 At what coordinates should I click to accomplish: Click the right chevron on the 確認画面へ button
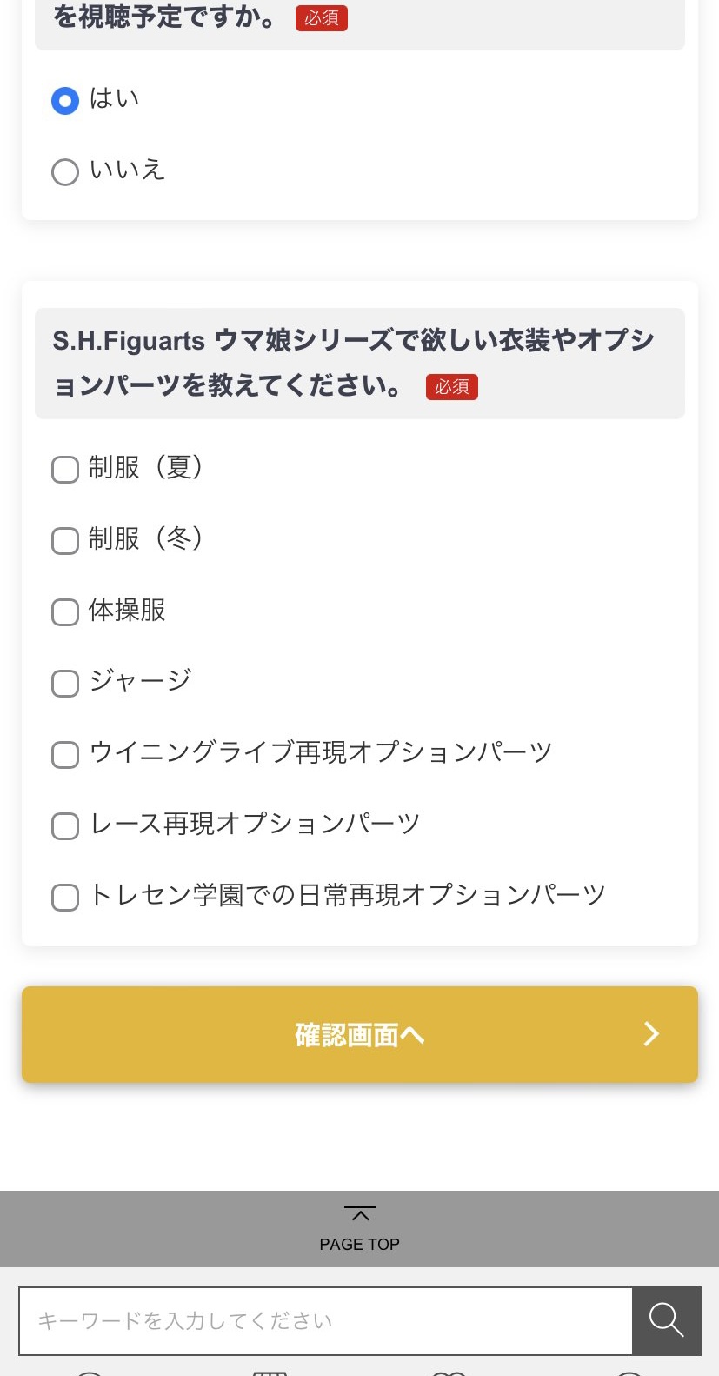[651, 1033]
